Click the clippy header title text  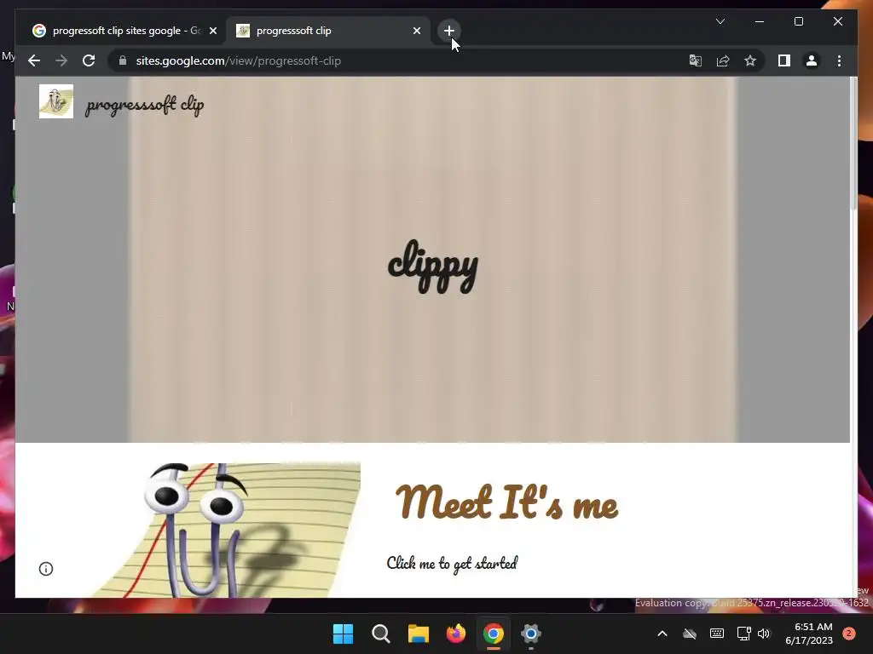pyautogui.click(x=433, y=267)
